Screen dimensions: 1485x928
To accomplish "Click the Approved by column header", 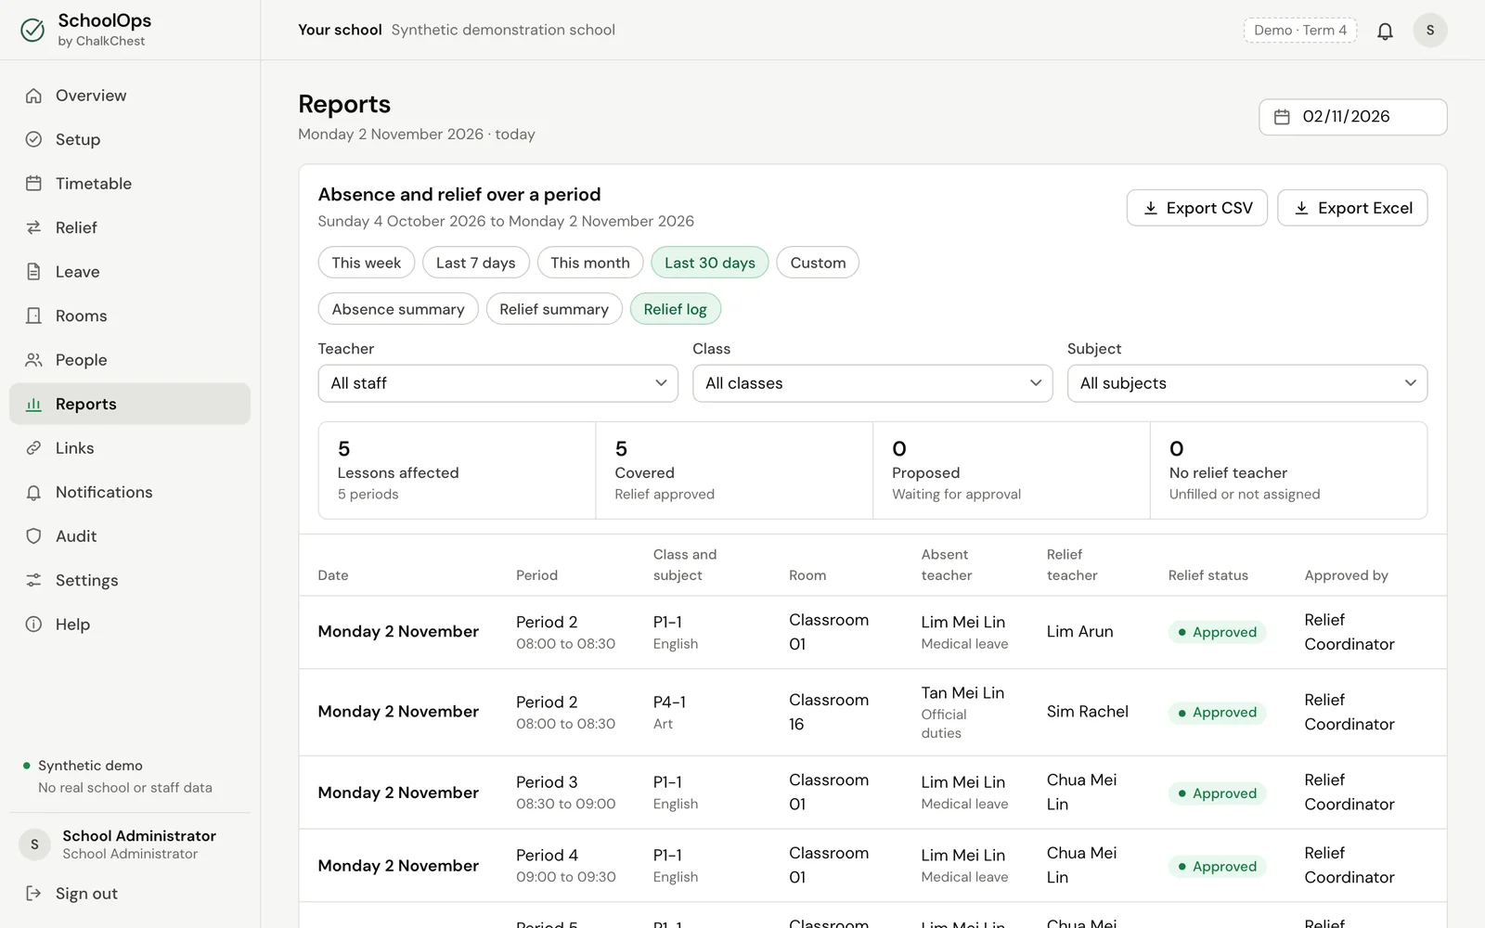I will coord(1347,575).
